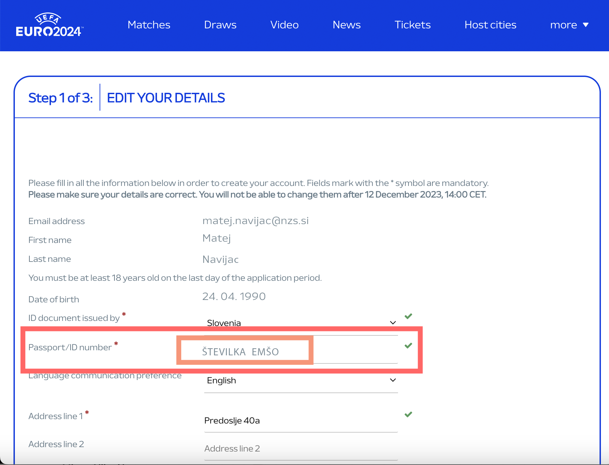Click the first name value Matej

216,238
